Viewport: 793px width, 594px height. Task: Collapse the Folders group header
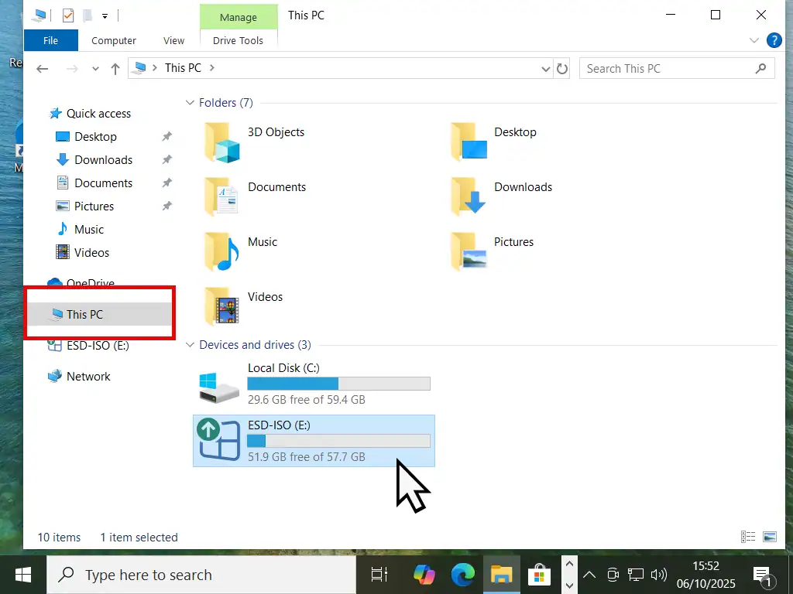(189, 103)
